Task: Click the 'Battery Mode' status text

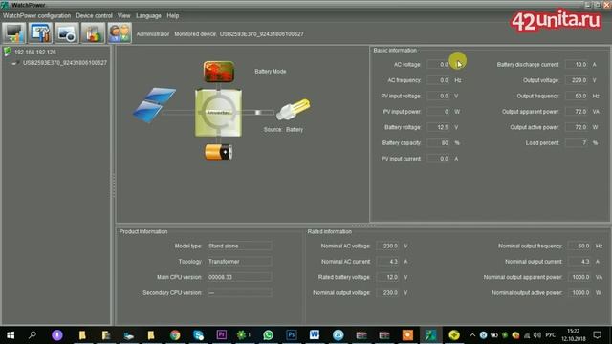Action: [270, 72]
